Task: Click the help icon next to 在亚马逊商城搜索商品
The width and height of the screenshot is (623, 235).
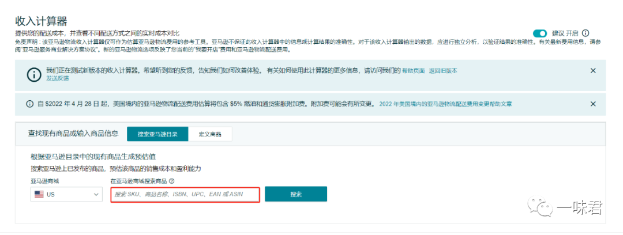Action: 172,181
